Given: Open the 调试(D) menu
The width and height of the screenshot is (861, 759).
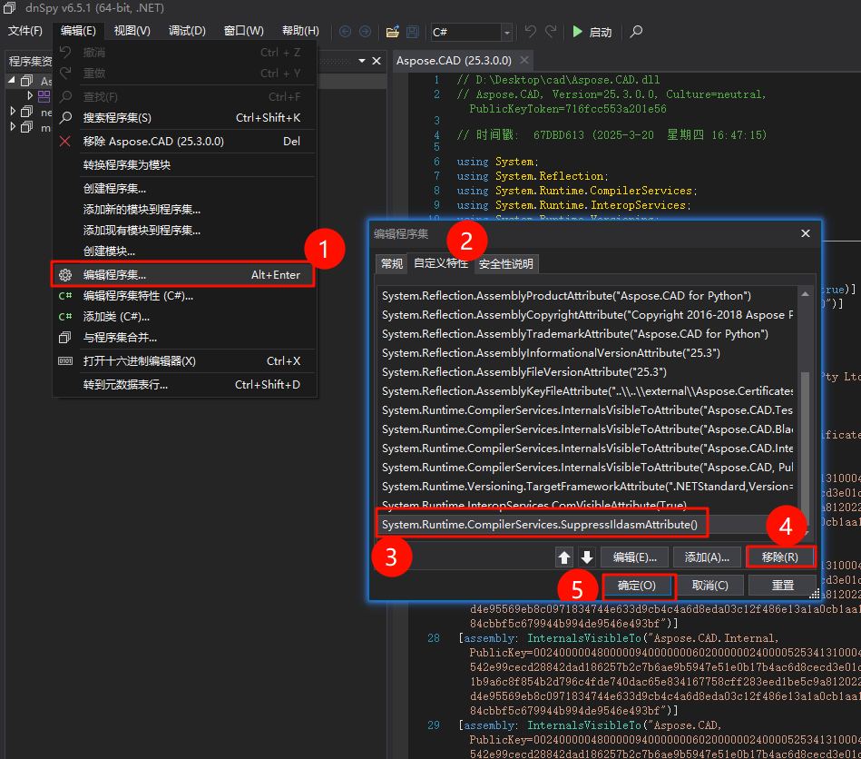Looking at the screenshot, I should [187, 31].
